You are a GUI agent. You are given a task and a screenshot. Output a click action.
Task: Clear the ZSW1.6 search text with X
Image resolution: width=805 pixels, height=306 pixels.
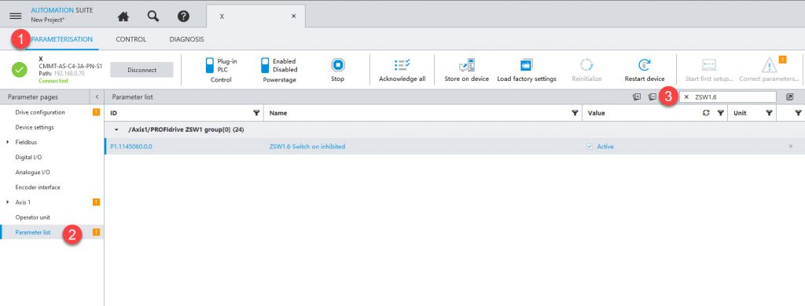(686, 97)
